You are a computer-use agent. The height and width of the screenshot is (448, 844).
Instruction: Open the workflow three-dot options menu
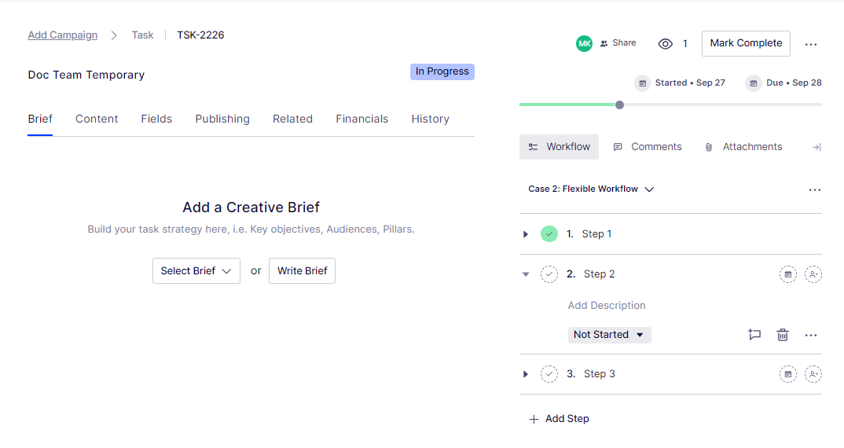click(x=814, y=190)
